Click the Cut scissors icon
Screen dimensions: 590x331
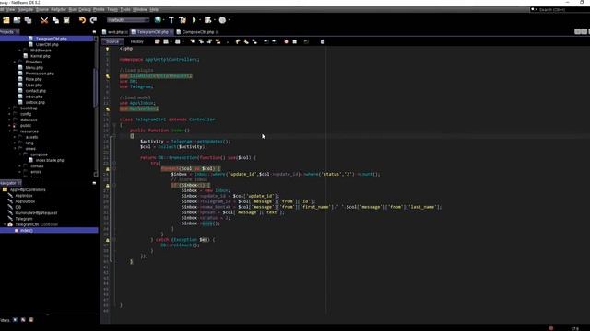pos(44,20)
